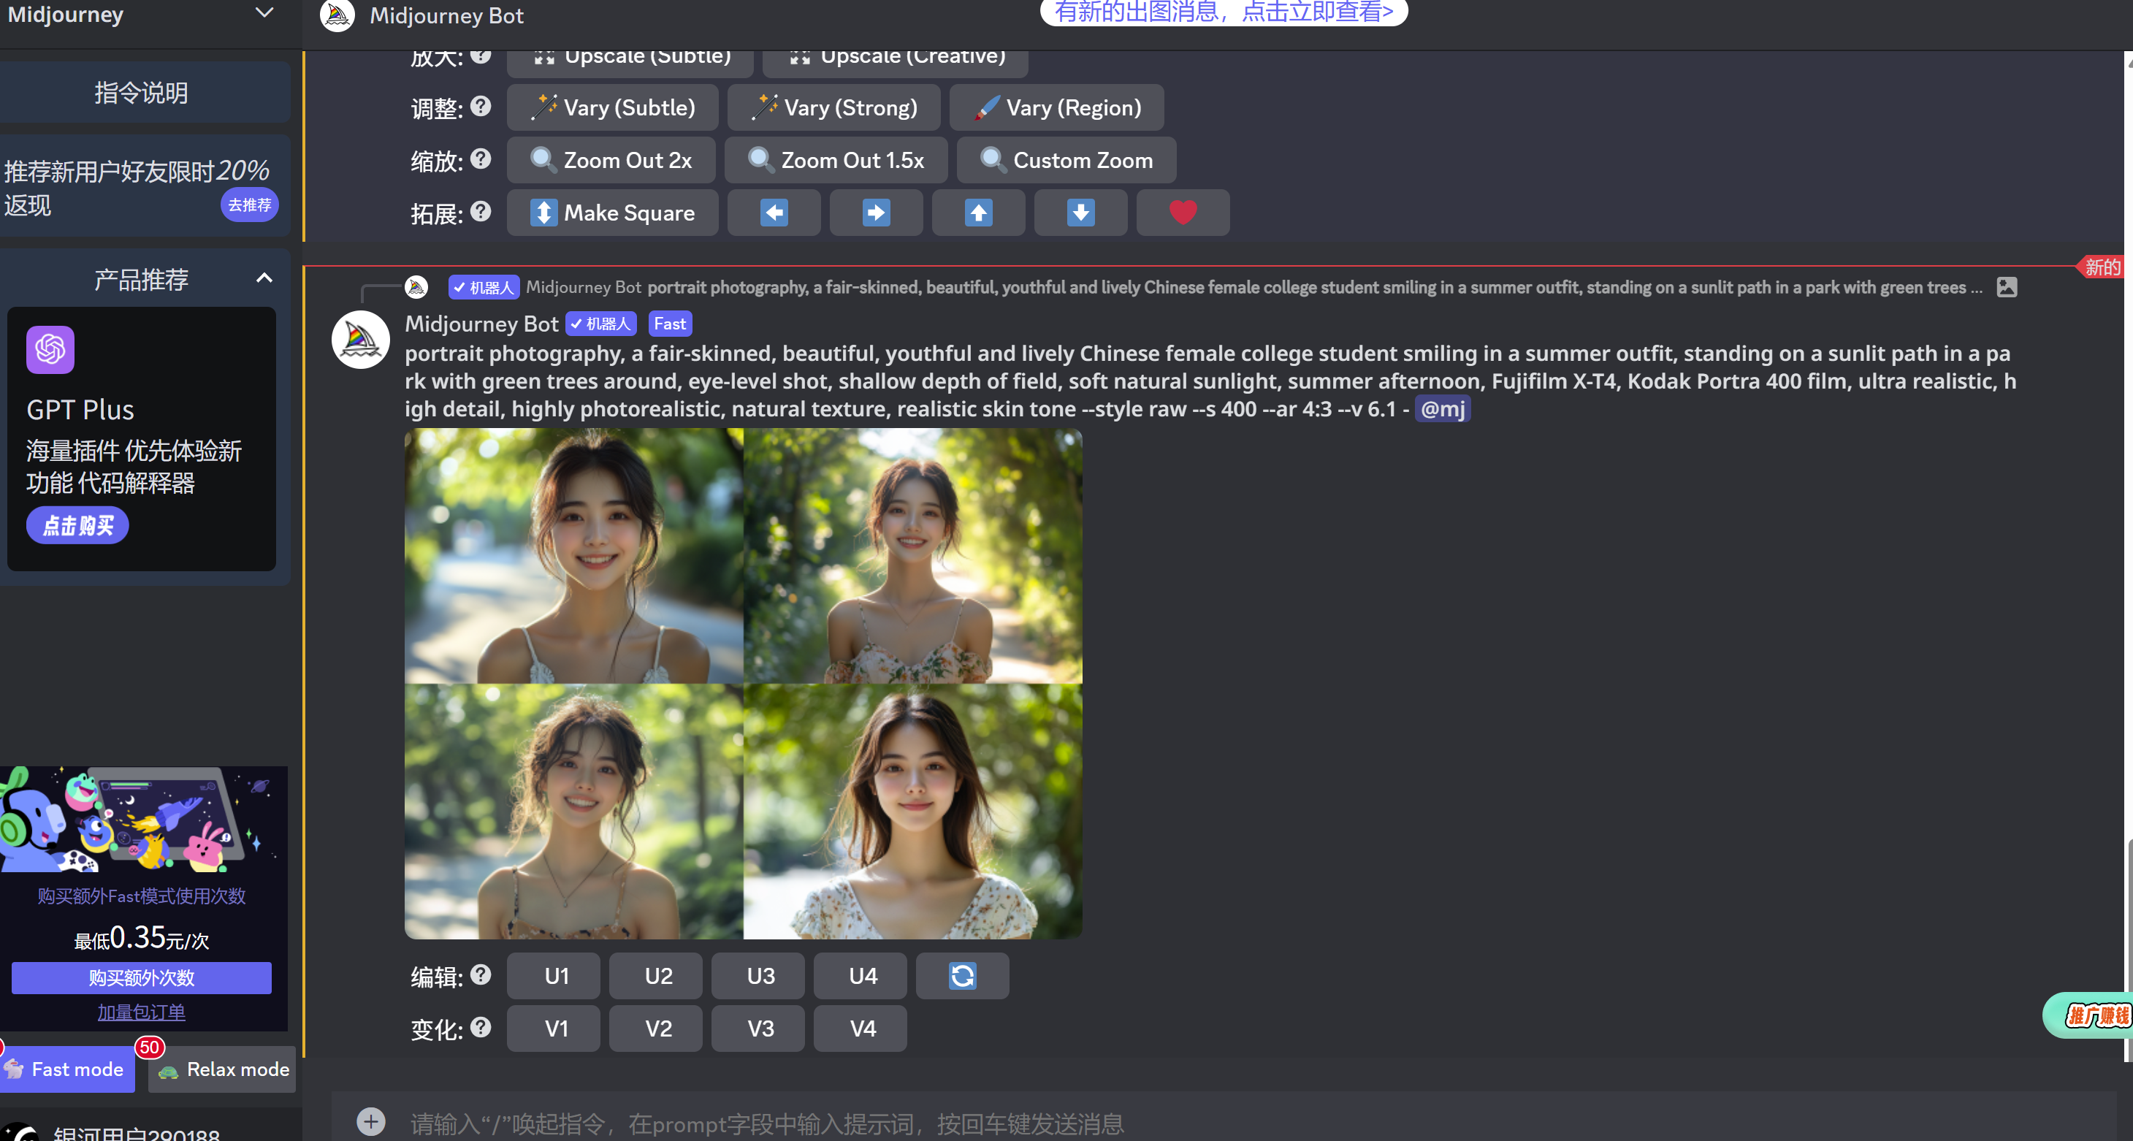The image size is (2133, 1141).
Task: Open the top-right generated portrait
Action: point(912,556)
